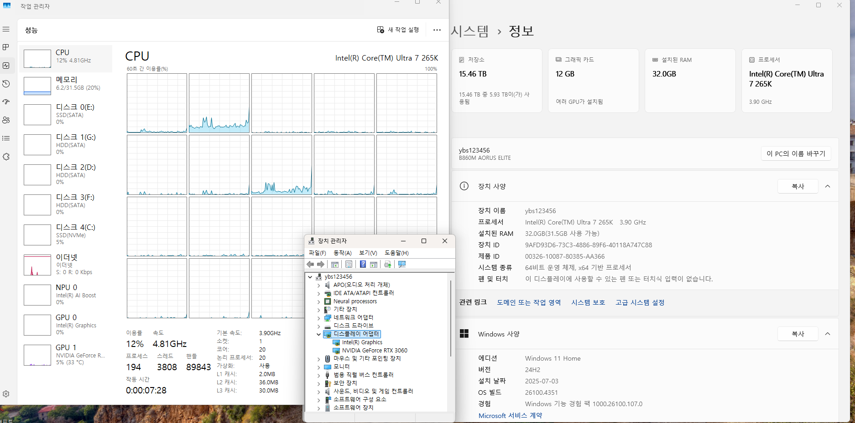Viewport: 855px width, 423px height.
Task: Click the Help icon in Device Manager toolbar
Action: pos(362,264)
